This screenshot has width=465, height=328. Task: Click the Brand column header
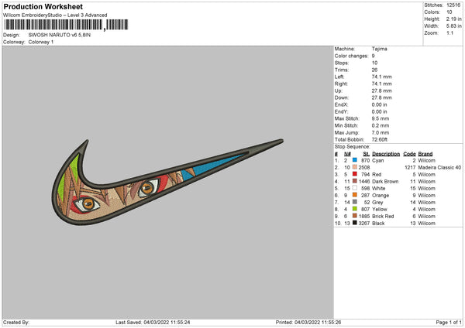425,154
